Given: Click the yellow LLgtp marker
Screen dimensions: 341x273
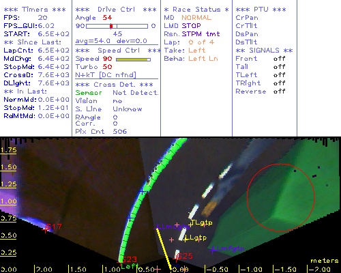Looking at the screenshot, I should (x=186, y=240).
